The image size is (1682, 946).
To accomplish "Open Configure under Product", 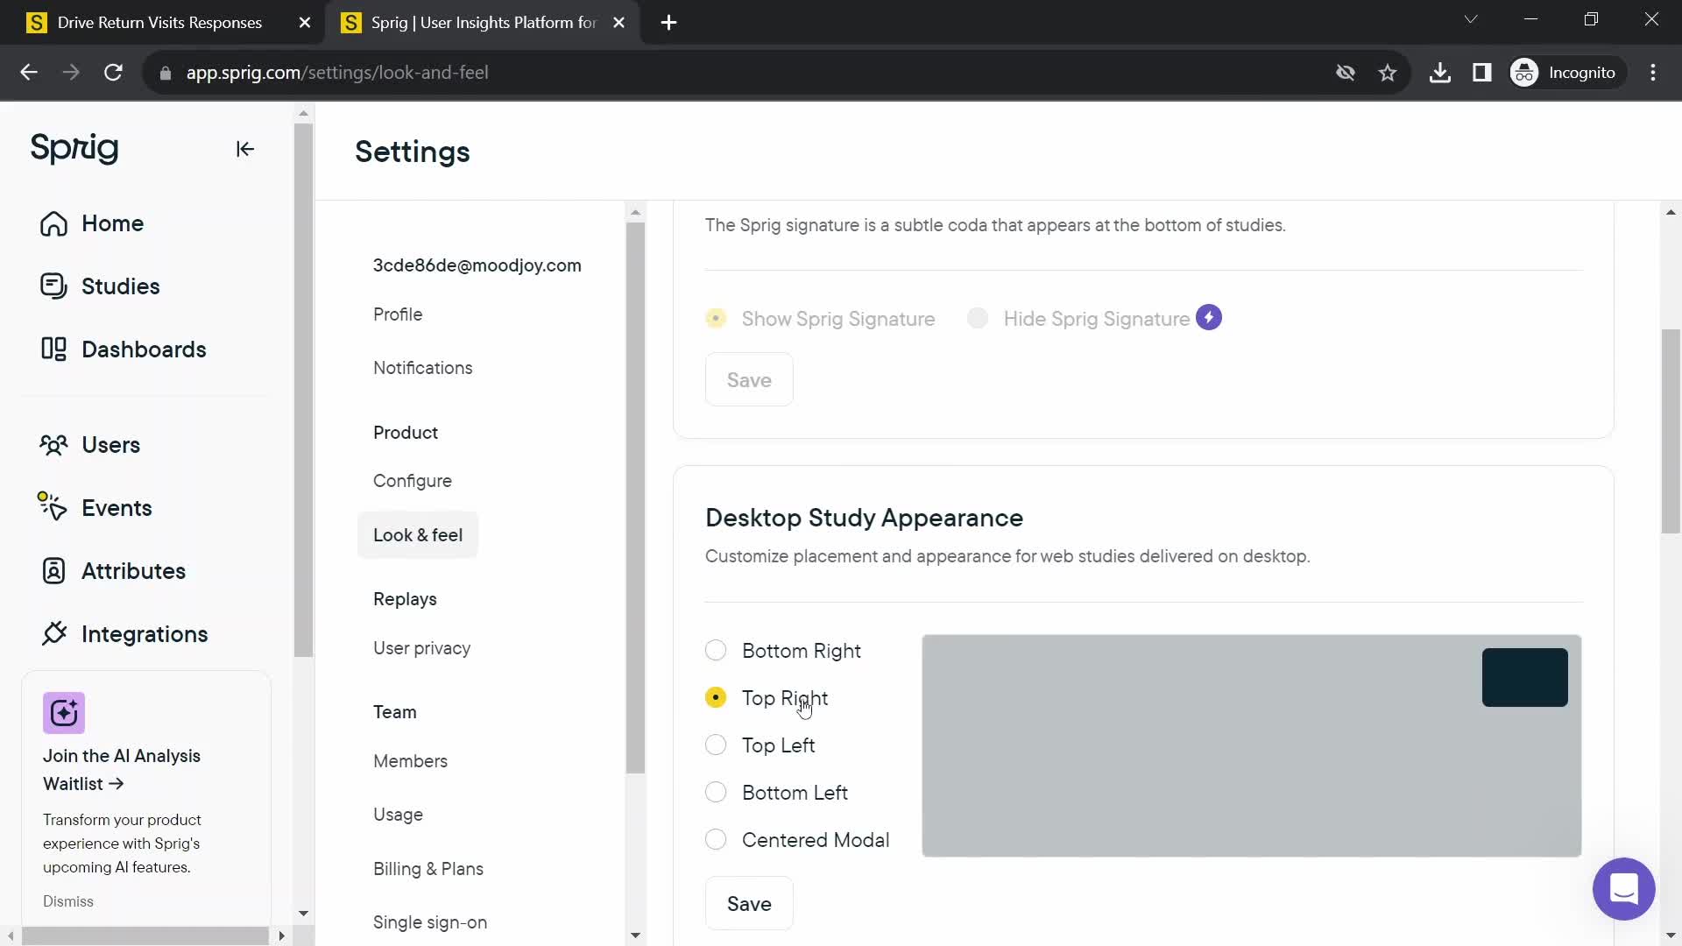I will (x=413, y=481).
